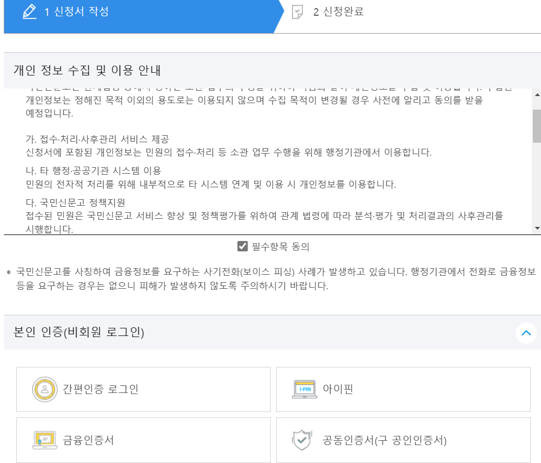Open 간편인증 로그인 authentication option

[x=144, y=389]
